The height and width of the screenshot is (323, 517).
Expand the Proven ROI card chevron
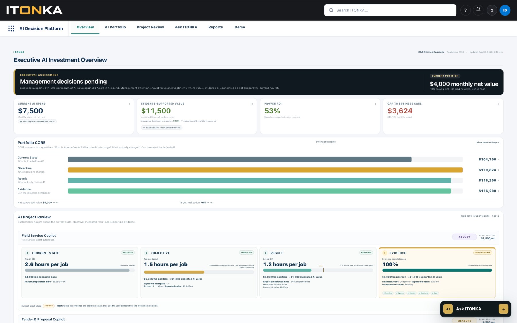(x=376, y=104)
